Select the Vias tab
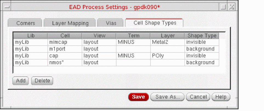The width and height of the screenshot is (264, 111). coord(111,23)
